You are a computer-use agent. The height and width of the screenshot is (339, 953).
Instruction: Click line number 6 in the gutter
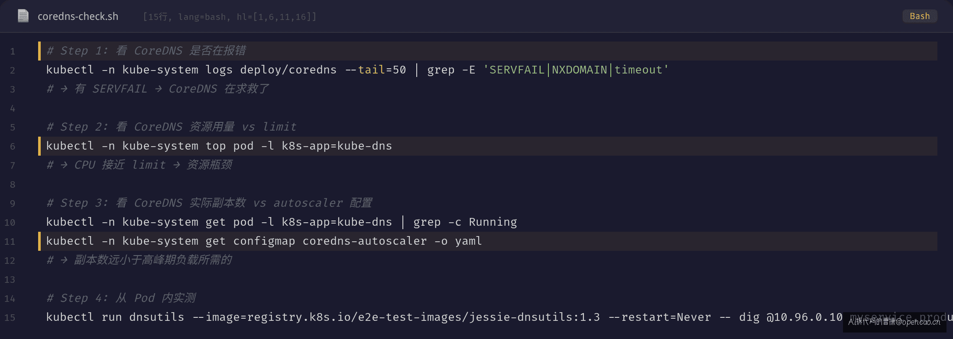pyautogui.click(x=13, y=147)
